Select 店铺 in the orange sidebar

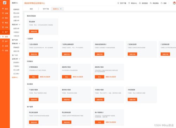coord(5,13)
